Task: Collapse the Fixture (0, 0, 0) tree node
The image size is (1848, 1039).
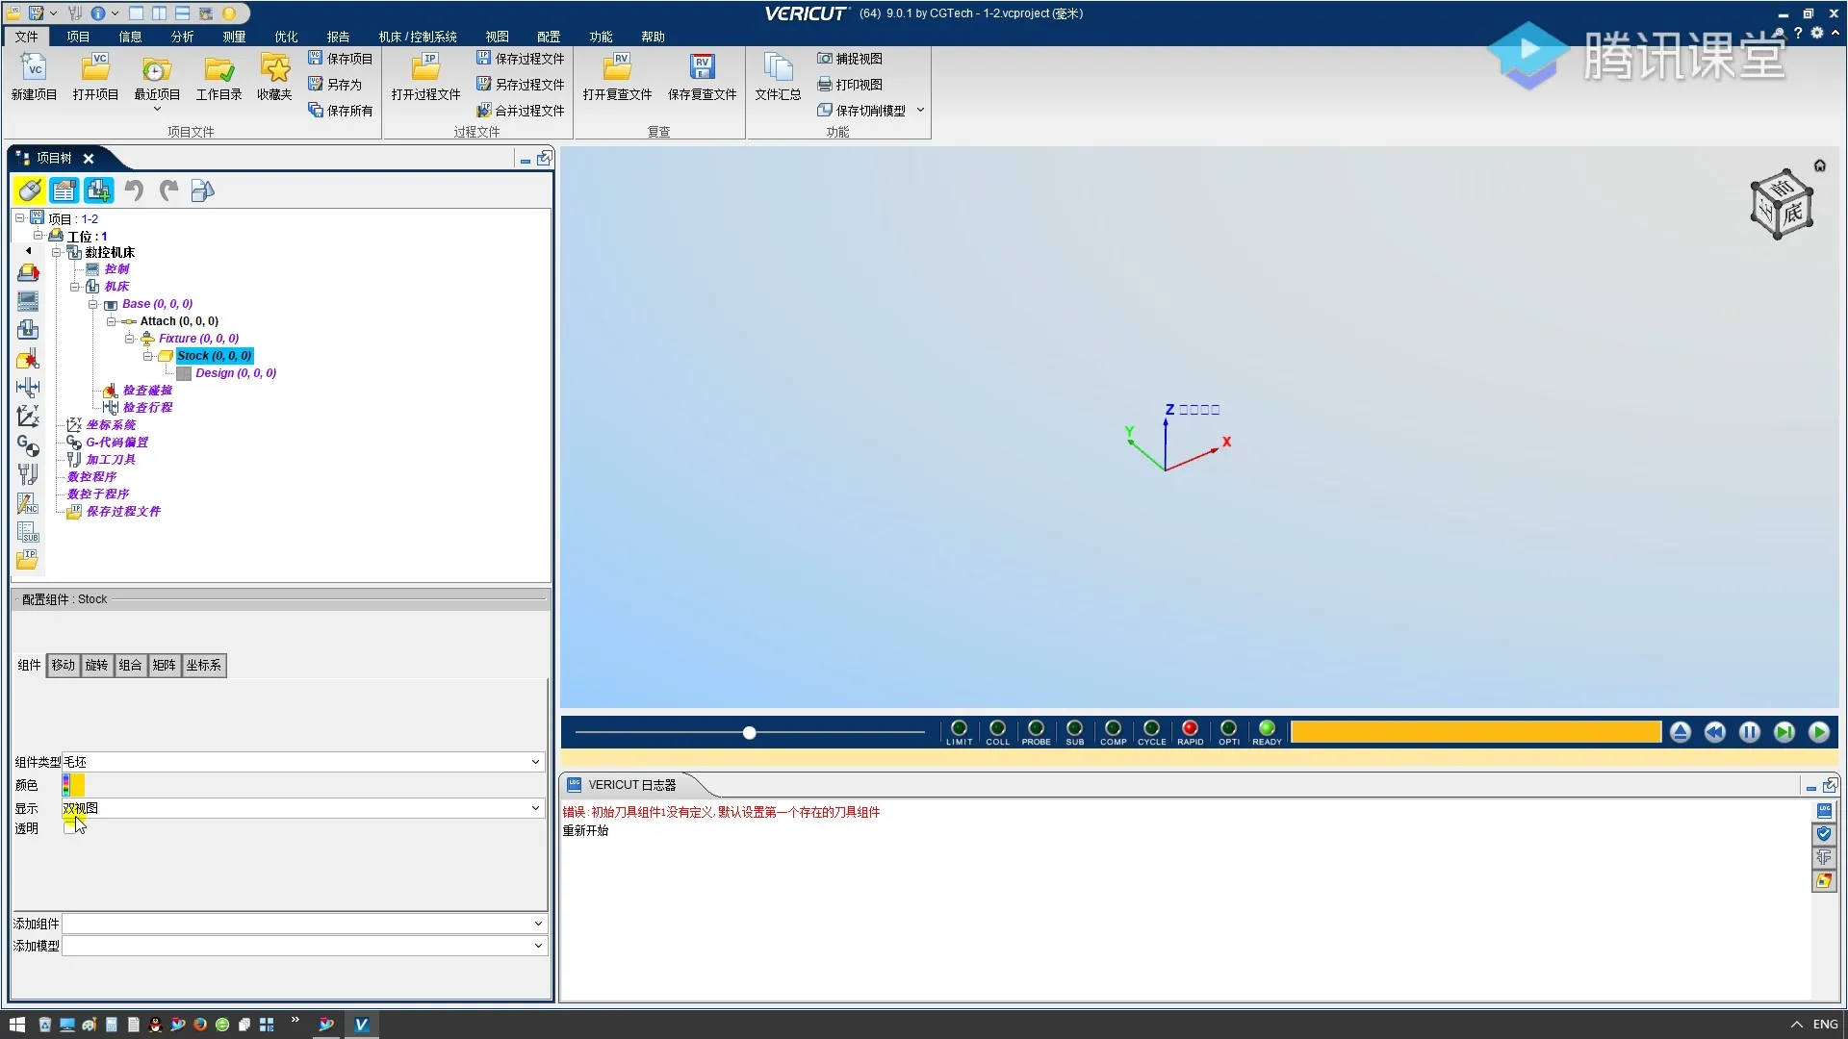Action: pyautogui.click(x=130, y=339)
